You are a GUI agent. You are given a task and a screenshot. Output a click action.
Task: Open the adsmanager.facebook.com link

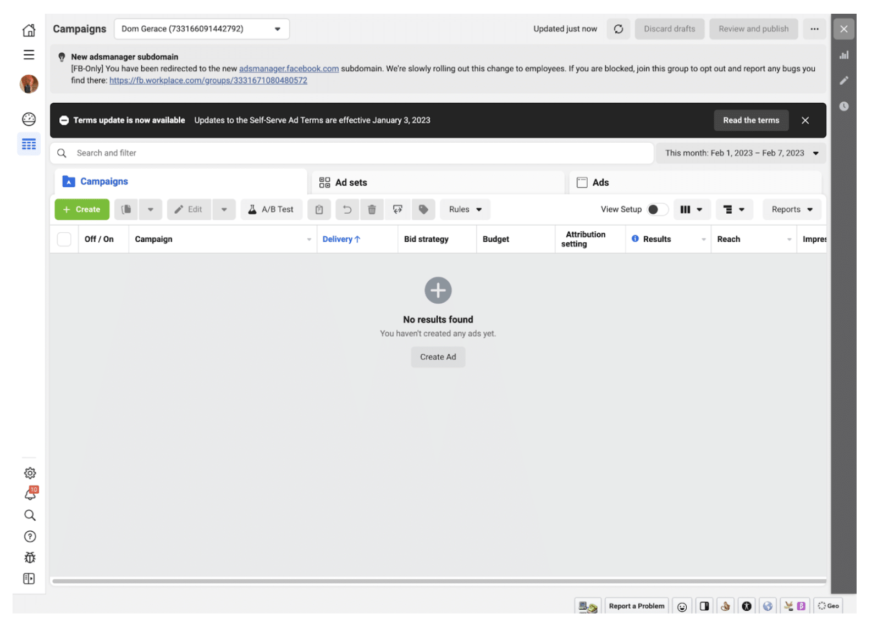(289, 69)
